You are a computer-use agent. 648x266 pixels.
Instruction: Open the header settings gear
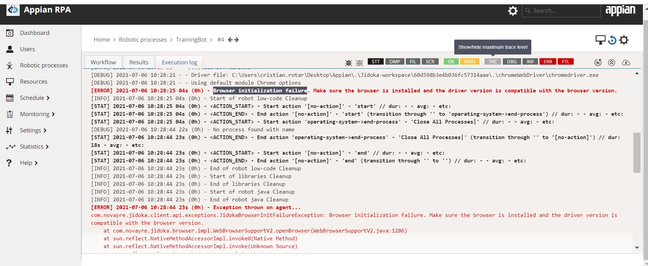[x=513, y=11]
